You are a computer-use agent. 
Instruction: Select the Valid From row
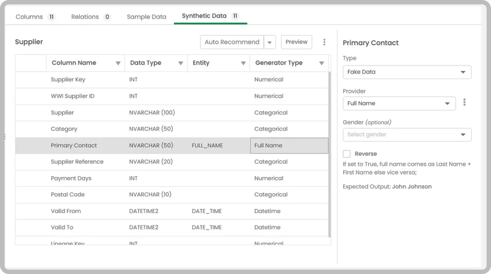click(x=172, y=211)
